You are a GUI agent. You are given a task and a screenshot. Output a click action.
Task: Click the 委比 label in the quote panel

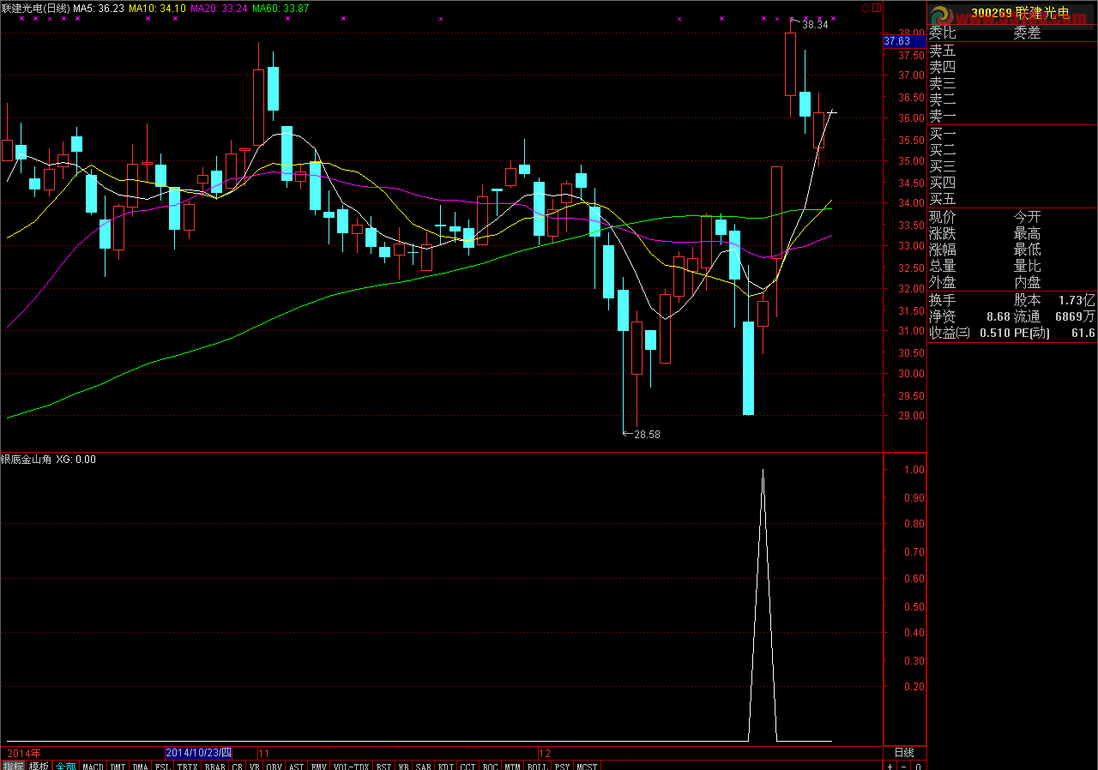tap(943, 33)
